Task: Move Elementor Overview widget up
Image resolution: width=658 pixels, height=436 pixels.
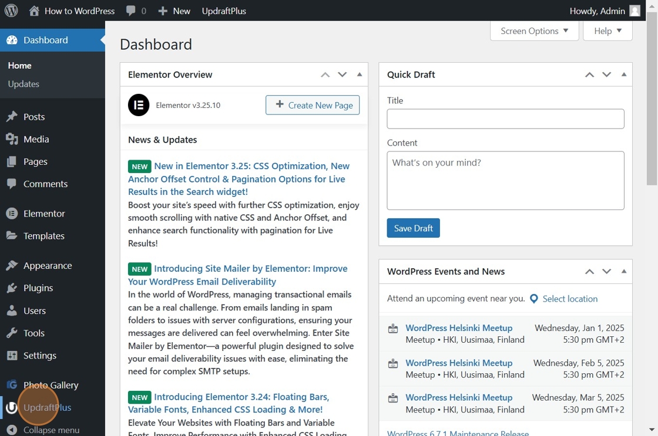Action: coord(325,75)
